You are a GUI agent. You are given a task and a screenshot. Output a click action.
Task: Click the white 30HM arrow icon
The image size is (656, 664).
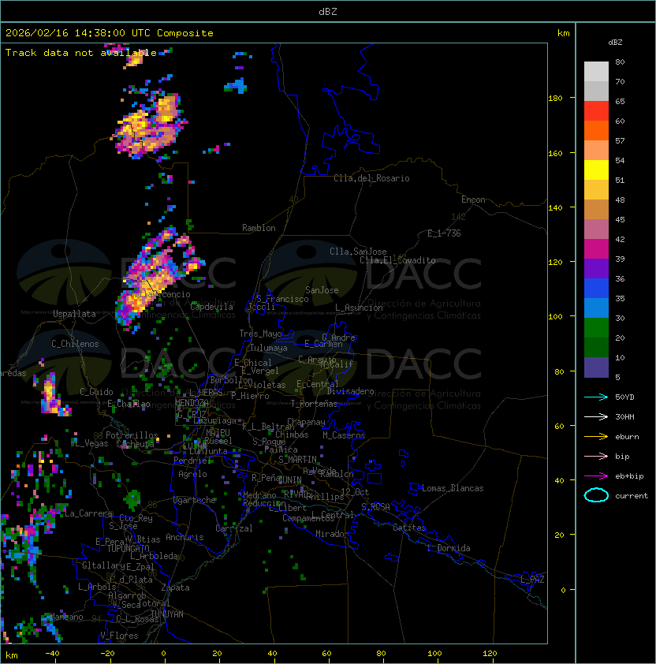(596, 416)
